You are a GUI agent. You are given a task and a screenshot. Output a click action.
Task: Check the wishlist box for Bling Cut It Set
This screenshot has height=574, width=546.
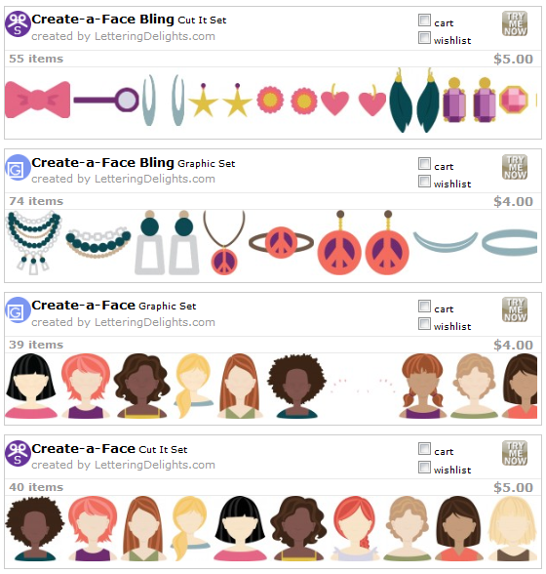[x=424, y=37]
